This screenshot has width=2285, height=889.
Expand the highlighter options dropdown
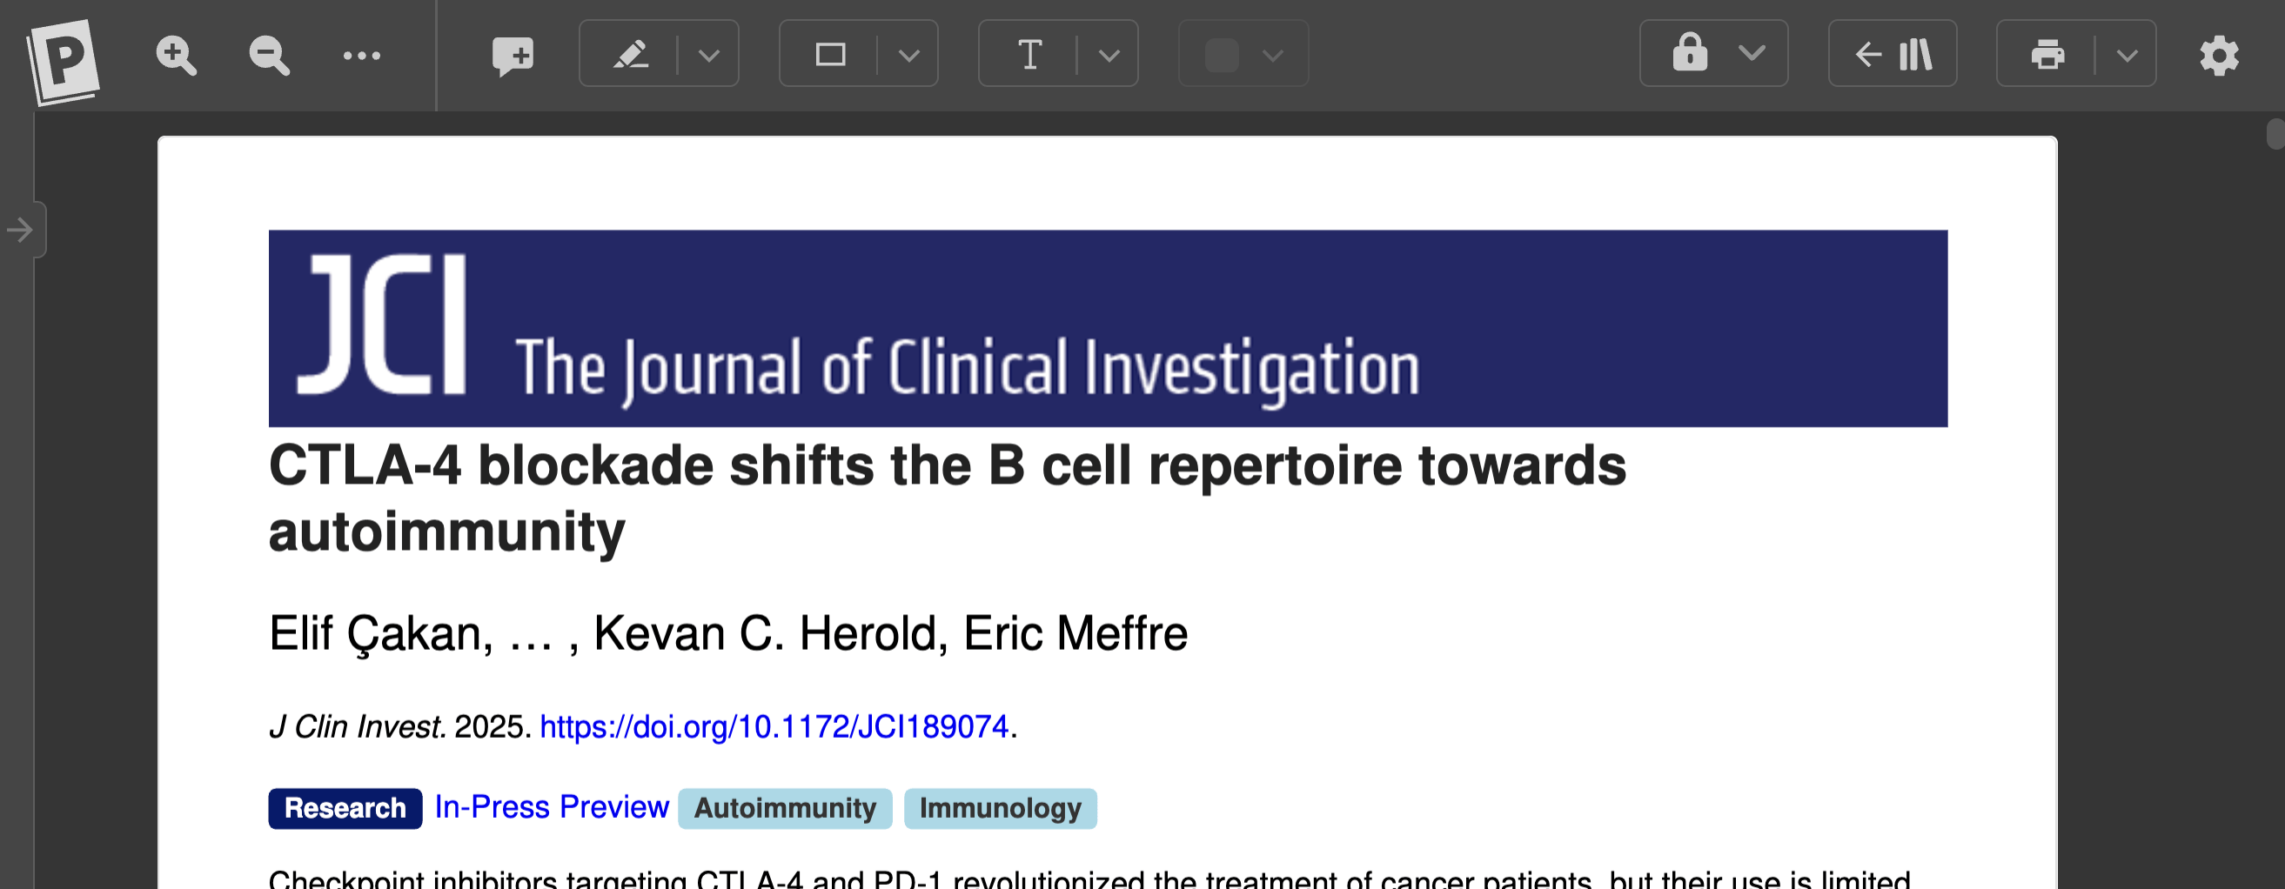[709, 55]
